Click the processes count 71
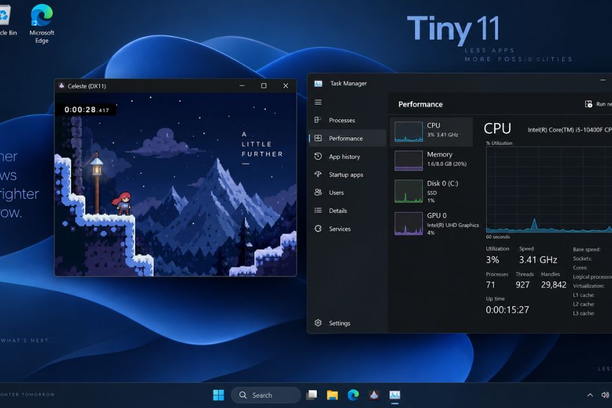The height and width of the screenshot is (408, 612). pos(491,284)
